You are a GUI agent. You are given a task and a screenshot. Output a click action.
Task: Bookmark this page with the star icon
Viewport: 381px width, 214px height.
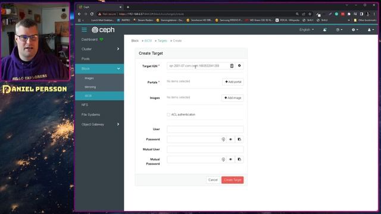pos(310,14)
